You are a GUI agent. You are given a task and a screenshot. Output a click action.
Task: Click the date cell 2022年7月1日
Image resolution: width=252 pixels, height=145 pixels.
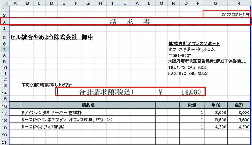pyautogui.click(x=226, y=14)
